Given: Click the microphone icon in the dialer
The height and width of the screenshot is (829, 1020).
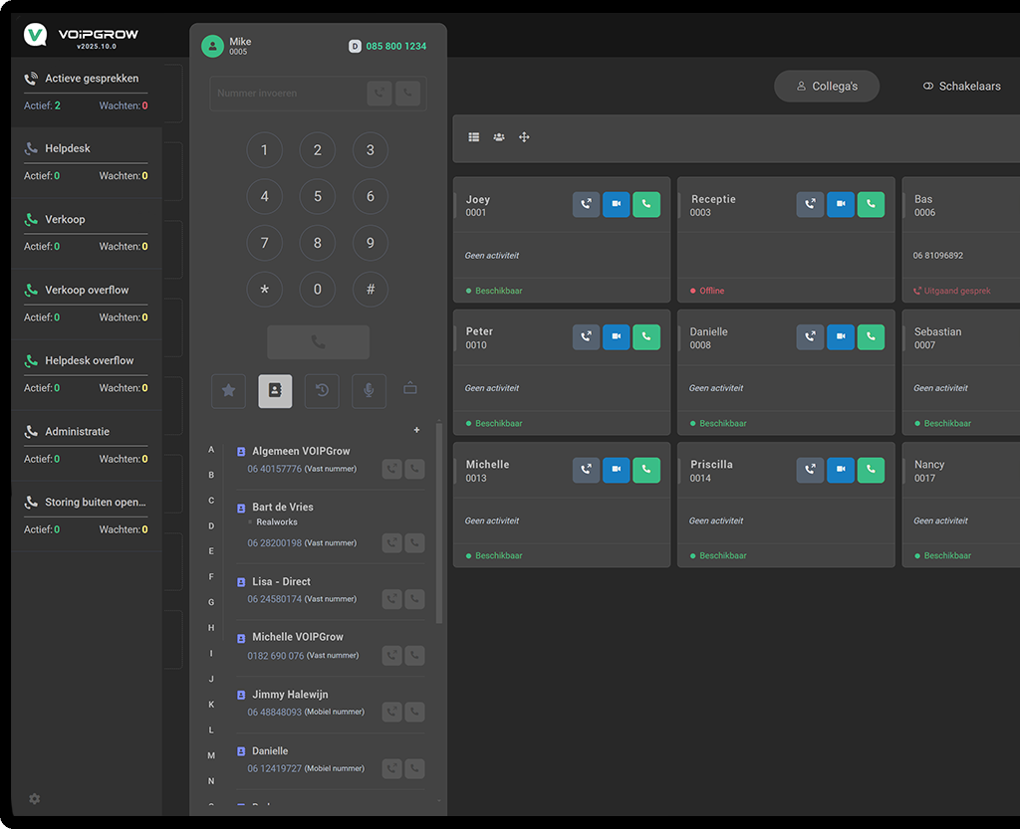Looking at the screenshot, I should click(x=369, y=391).
